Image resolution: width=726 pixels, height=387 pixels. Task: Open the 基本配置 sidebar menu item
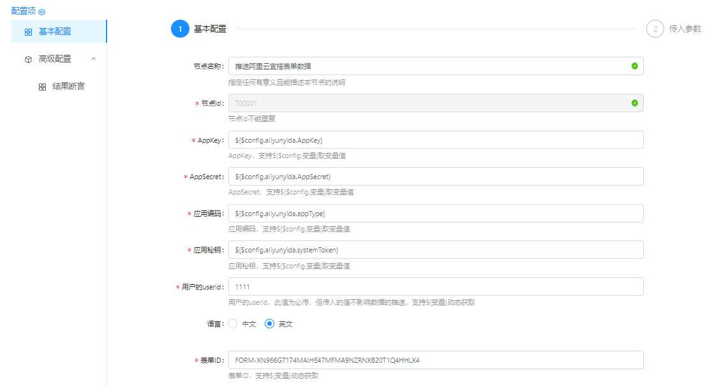(x=55, y=32)
